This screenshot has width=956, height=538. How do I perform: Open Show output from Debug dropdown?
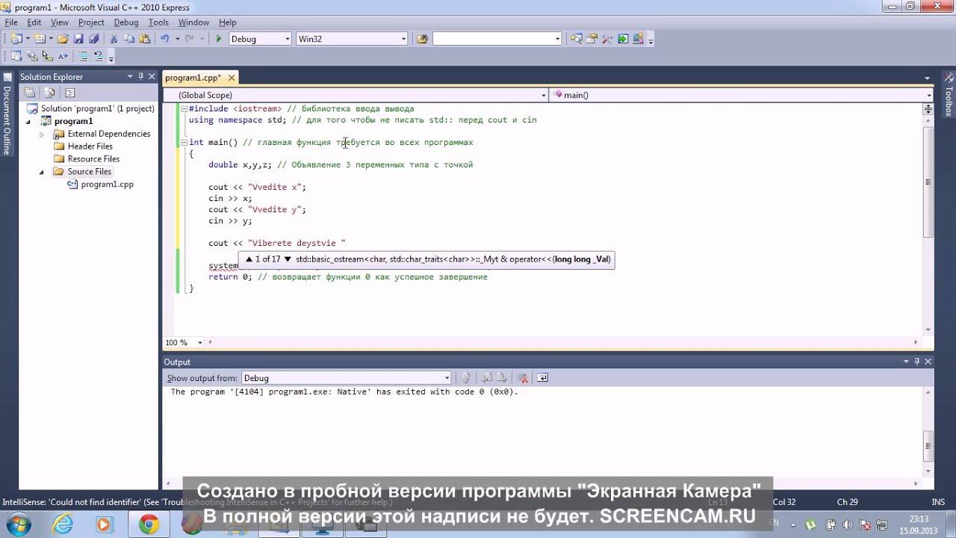[447, 378]
